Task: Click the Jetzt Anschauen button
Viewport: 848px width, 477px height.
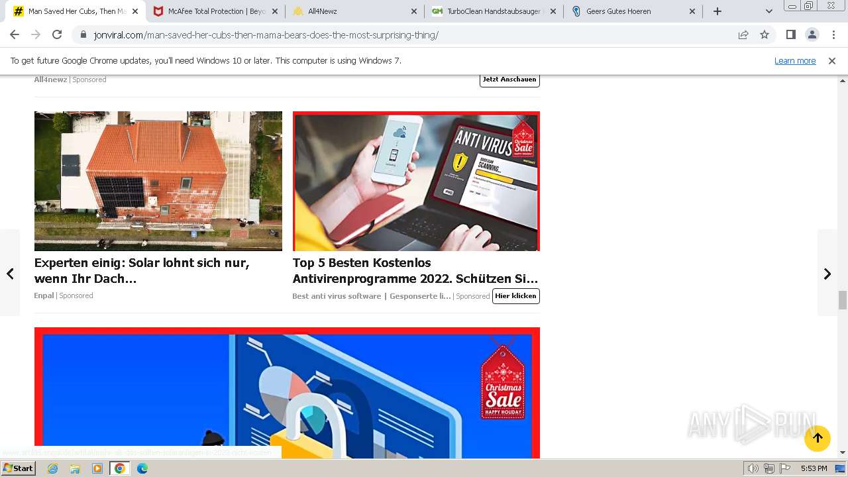Action: [x=509, y=79]
